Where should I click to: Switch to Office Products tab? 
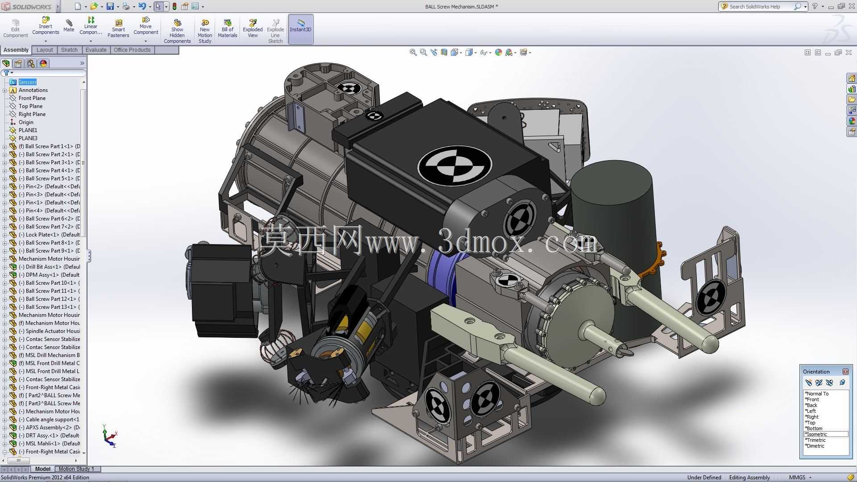tap(132, 50)
